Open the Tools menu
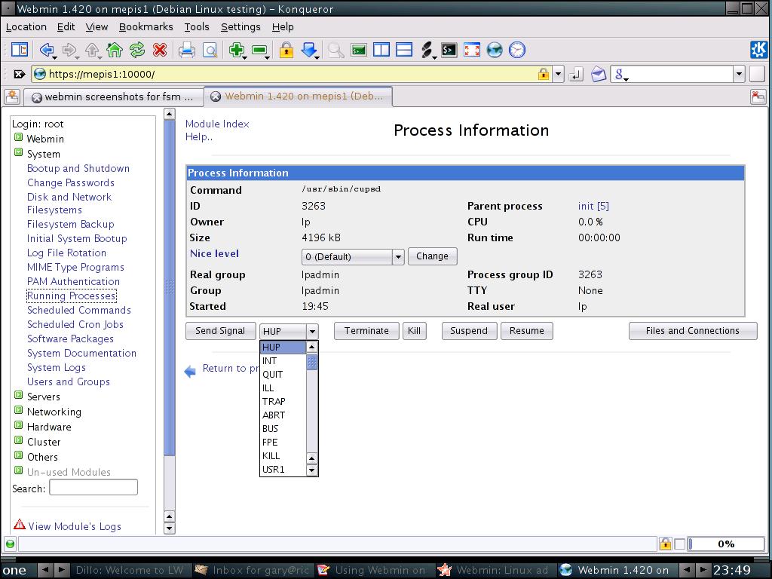772x579 pixels. 197,27
